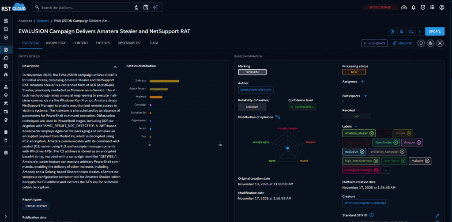Click the AI sparkle icon in search bar

tap(155, 8)
